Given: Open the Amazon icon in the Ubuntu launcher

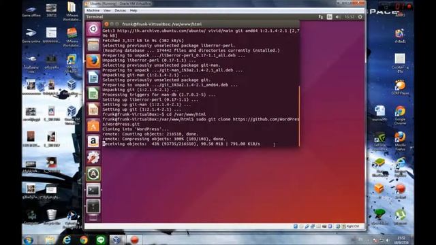Looking at the screenshot, I should click(93, 142).
